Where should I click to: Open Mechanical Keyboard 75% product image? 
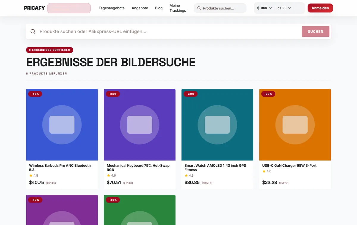[x=140, y=125]
